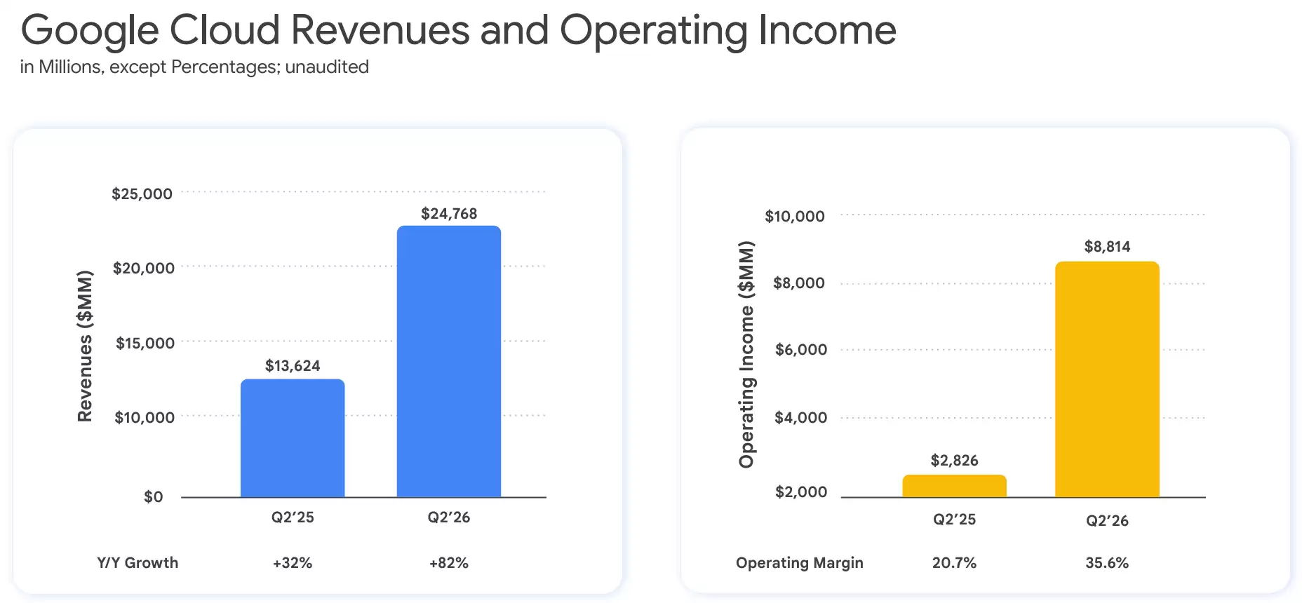Select the Q2'25 yellow operating income bar
Screen dimensions: 1302x603
(x=954, y=486)
